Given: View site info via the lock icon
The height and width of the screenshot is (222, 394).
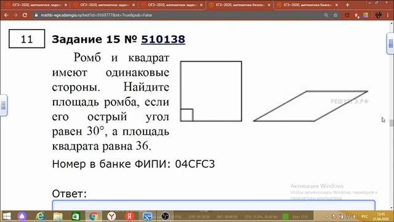Looking at the screenshot, I should 36,15.
